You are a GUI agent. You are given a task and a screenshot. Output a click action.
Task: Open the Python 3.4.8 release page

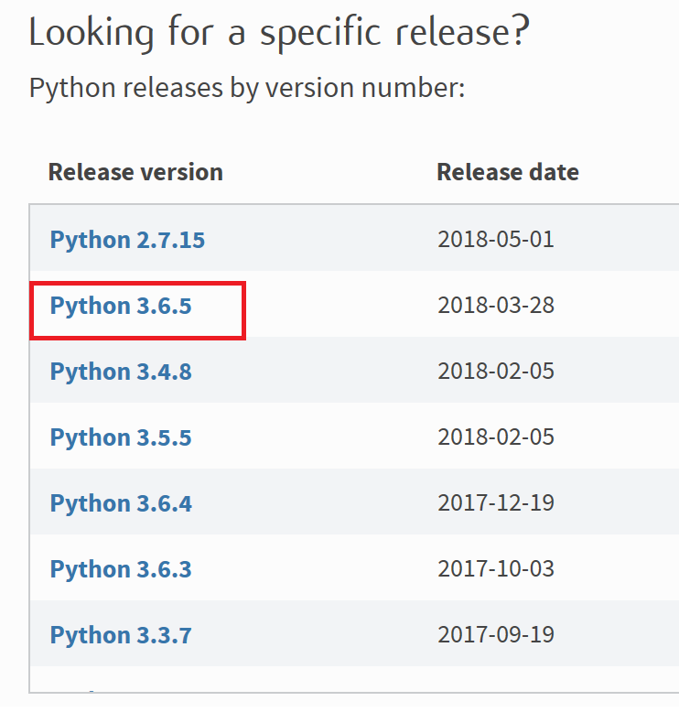pos(121,372)
